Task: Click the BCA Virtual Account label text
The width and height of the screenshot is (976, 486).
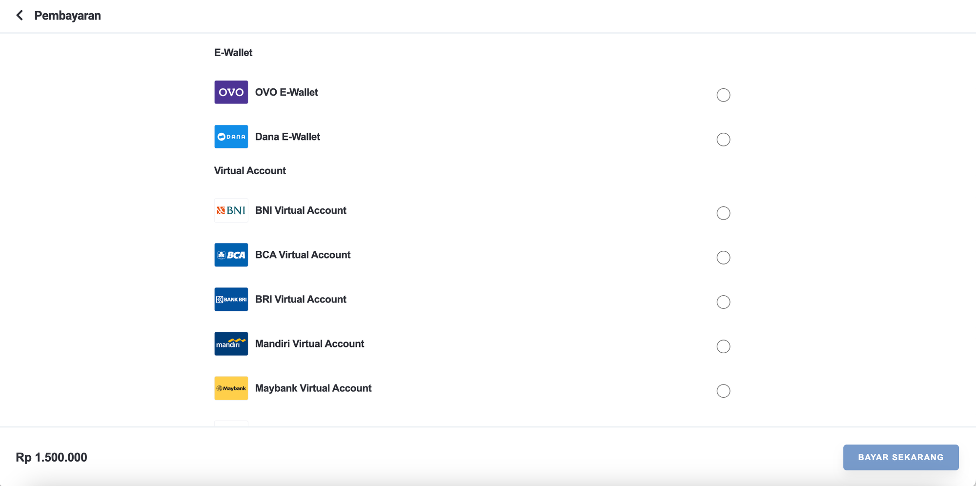Action: tap(303, 255)
